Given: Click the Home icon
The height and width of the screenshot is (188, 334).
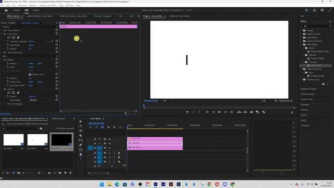Looking at the screenshot, I should click(x=6, y=10).
